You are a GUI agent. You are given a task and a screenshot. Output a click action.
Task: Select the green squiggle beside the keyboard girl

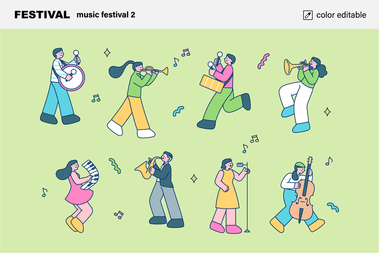115,166
